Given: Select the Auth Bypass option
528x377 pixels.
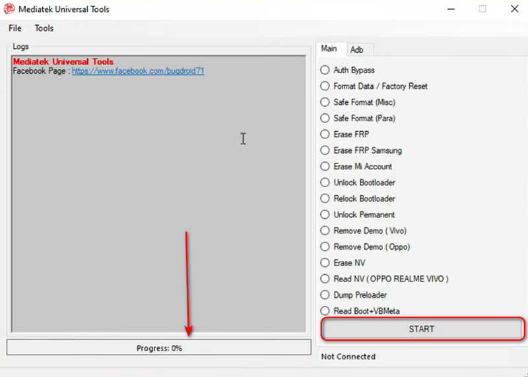Looking at the screenshot, I should pyautogui.click(x=348, y=70).
